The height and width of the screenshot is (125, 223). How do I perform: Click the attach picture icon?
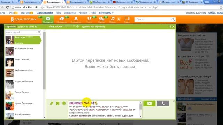click(57, 103)
